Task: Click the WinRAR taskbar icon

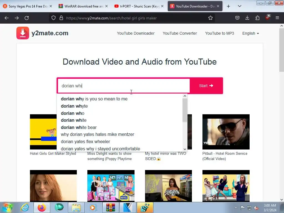Action: pyautogui.click(x=110, y=207)
